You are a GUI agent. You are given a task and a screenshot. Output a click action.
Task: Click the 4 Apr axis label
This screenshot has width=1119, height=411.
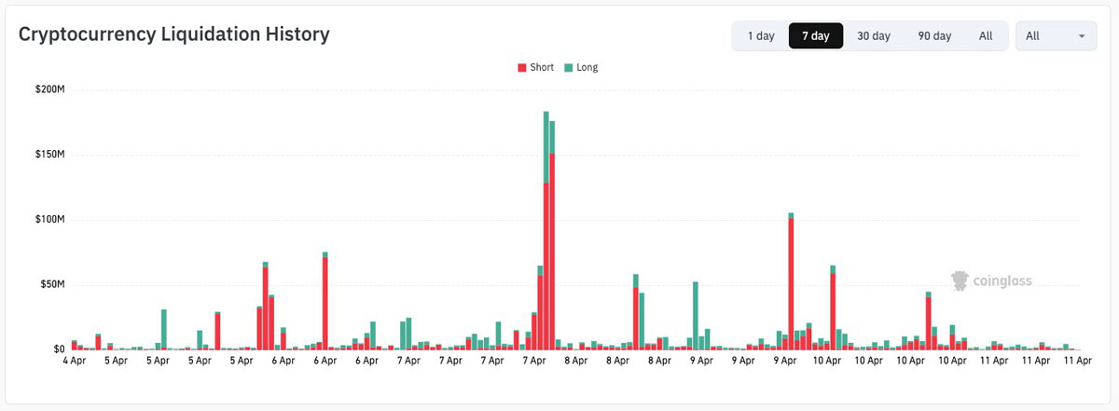74,360
